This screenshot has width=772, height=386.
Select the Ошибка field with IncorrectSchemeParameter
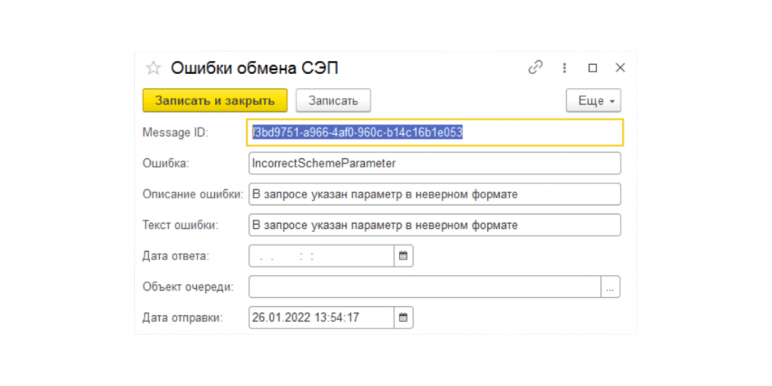pyautogui.click(x=434, y=164)
